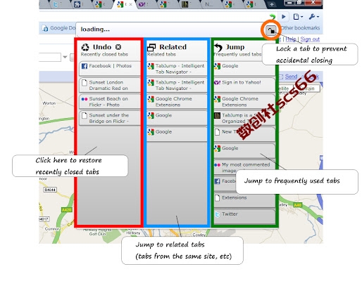Click the Yahoo icon beside 'Sign in to Yahoo!'
This screenshot has height=281, width=362.
coord(218,82)
